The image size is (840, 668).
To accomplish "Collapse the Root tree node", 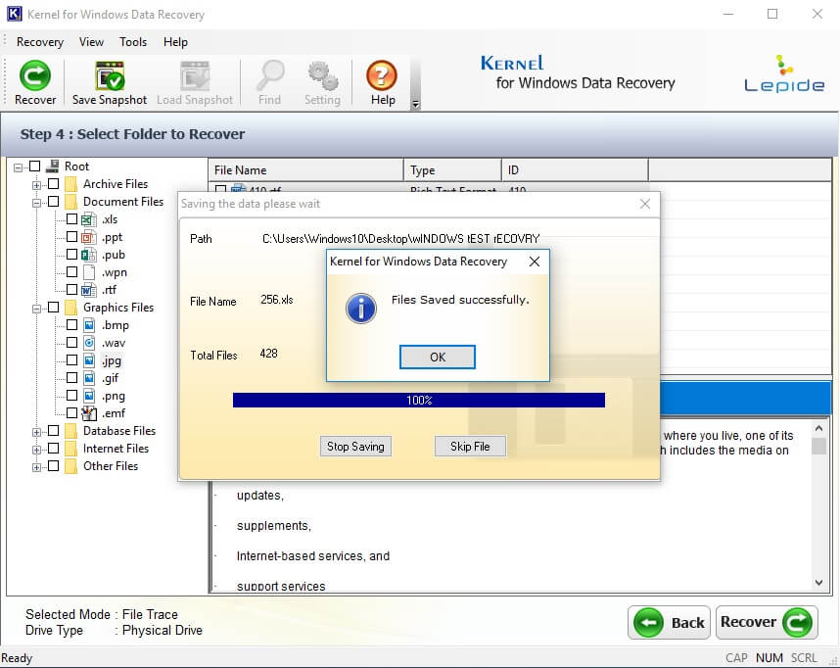I will 19,167.
